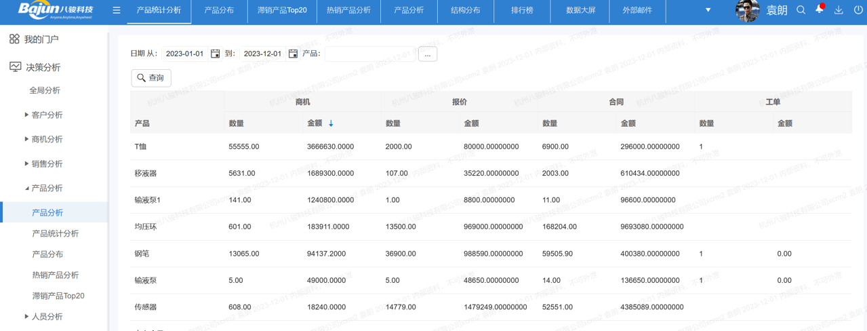Expand the 销售分析 tree node
Screen dimensions: 867x331
click(26, 164)
